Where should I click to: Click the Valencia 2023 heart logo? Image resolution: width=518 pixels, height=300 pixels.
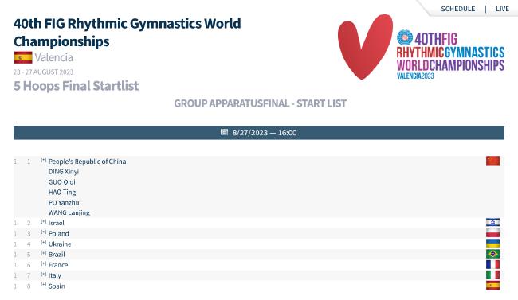[x=365, y=46]
